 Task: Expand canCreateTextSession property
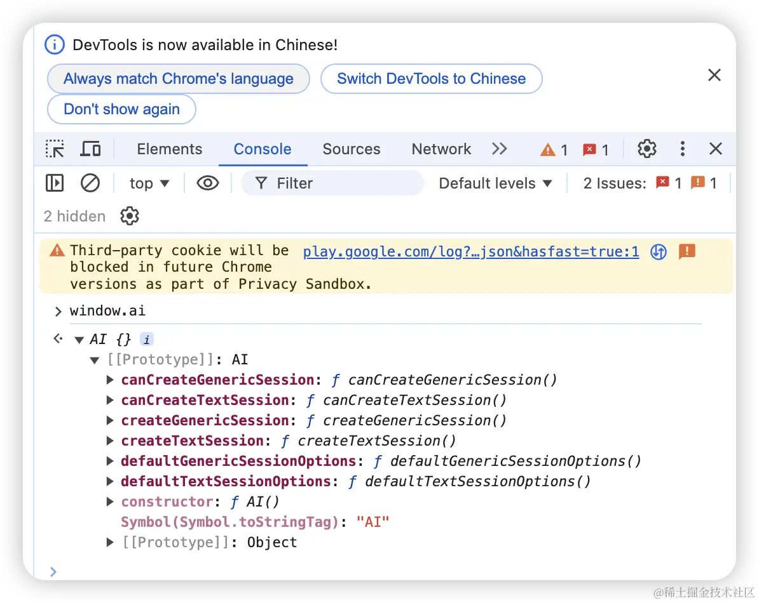(111, 400)
